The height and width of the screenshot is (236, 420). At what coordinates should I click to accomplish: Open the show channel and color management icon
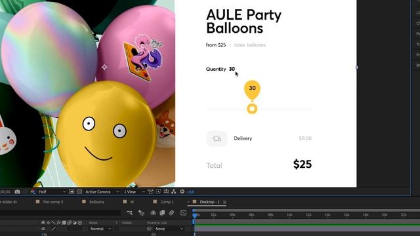(33, 191)
